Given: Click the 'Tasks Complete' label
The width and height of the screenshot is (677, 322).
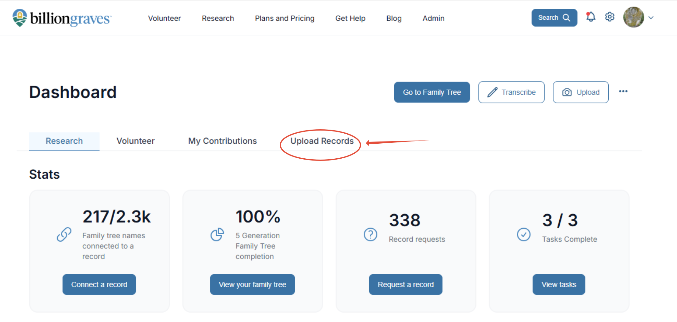Looking at the screenshot, I should click(569, 239).
